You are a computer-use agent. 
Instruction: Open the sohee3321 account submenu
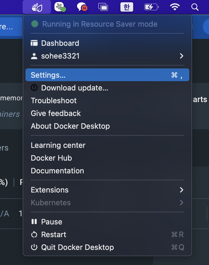107,56
